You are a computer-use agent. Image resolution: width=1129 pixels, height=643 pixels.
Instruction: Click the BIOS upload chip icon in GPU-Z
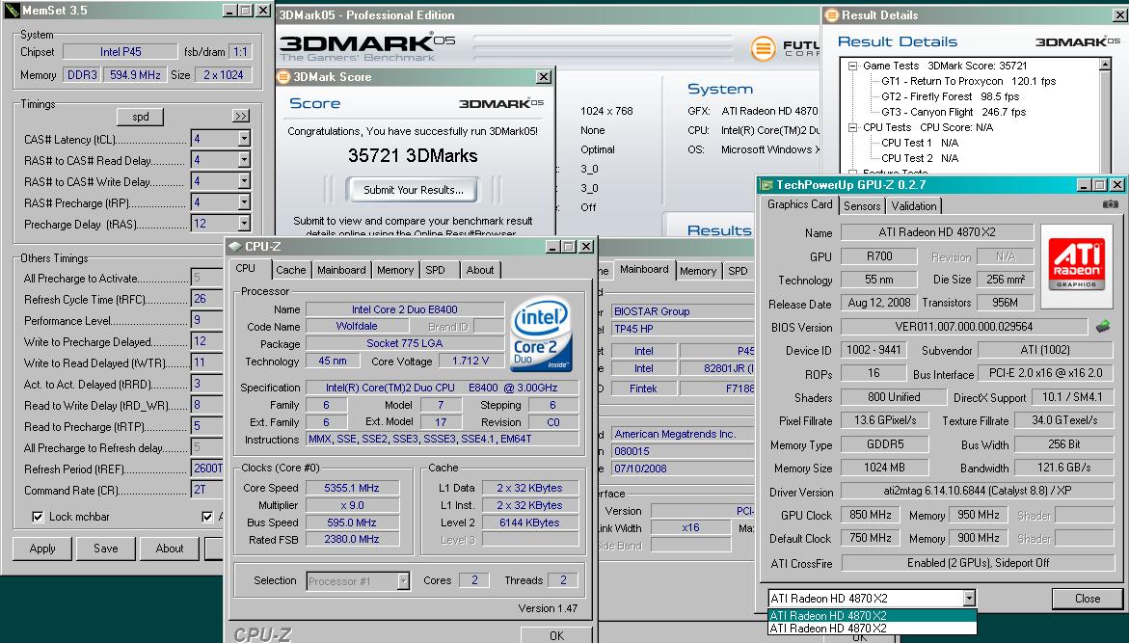1102,326
